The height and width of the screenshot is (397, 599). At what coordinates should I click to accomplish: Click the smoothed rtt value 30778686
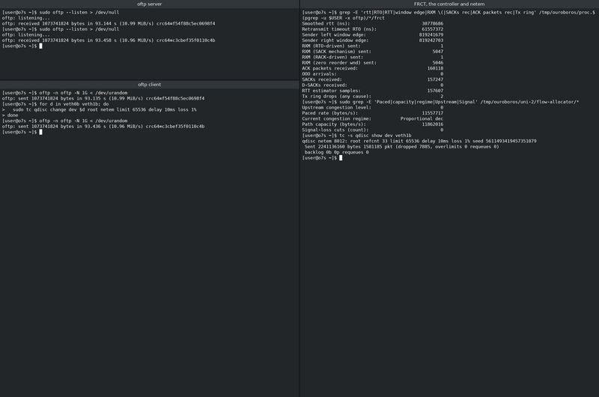tap(433, 24)
